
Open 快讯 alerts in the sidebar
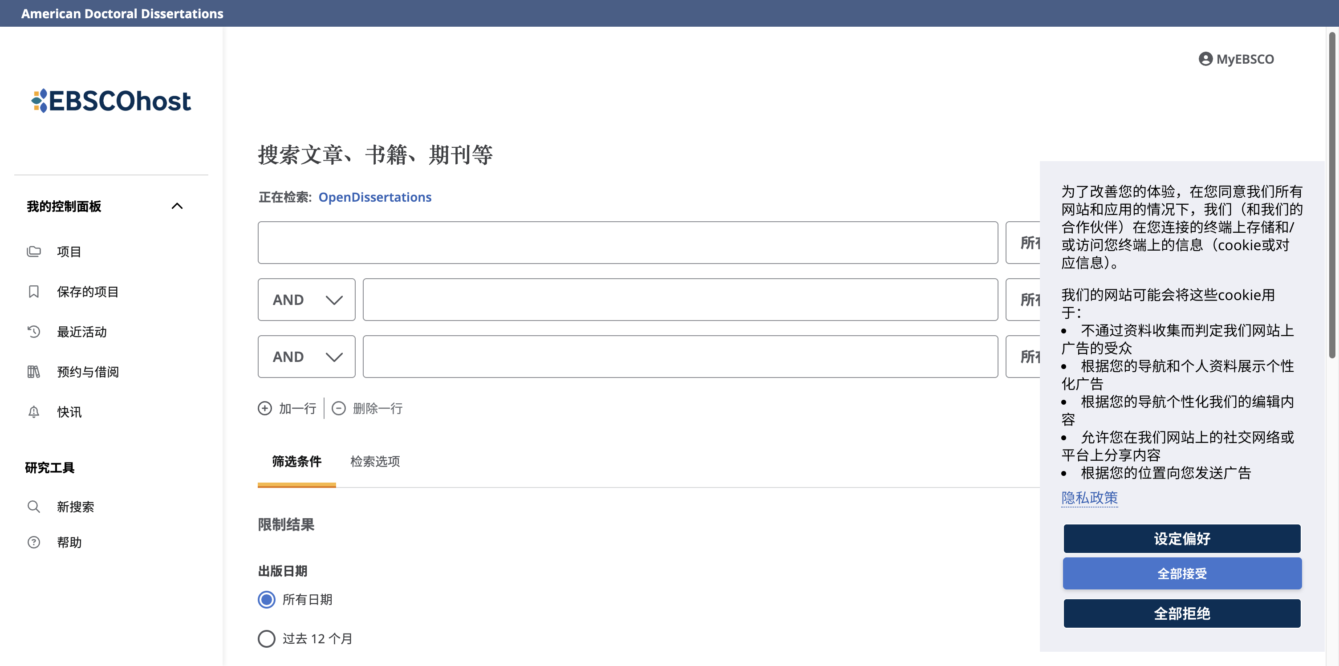point(69,412)
